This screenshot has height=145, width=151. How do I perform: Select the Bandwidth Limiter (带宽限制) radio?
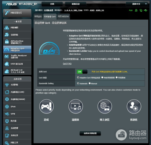(117, 77)
